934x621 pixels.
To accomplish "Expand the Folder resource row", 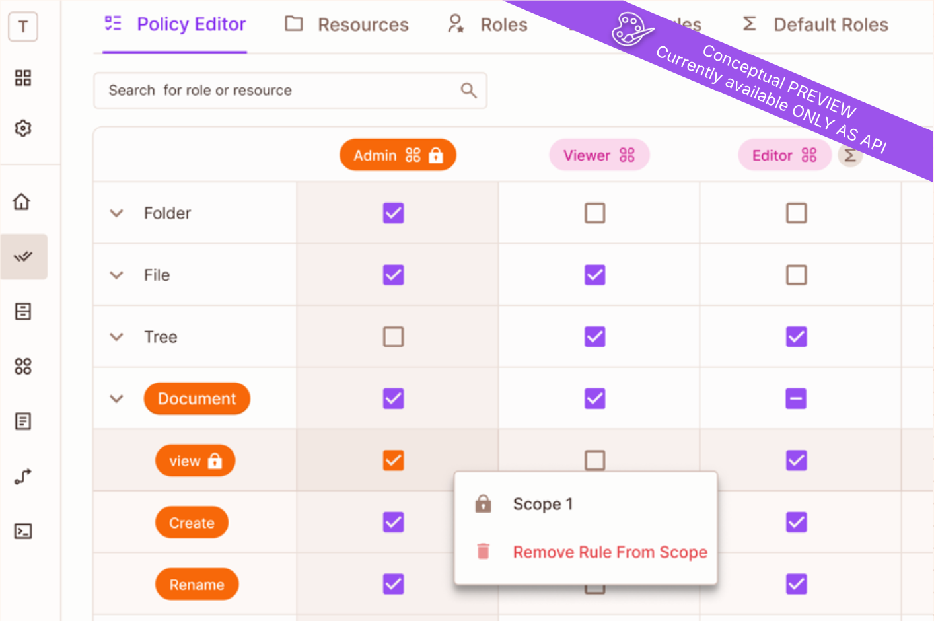I will point(116,213).
